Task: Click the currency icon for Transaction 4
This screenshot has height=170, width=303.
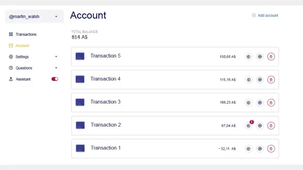Action: [249, 80]
